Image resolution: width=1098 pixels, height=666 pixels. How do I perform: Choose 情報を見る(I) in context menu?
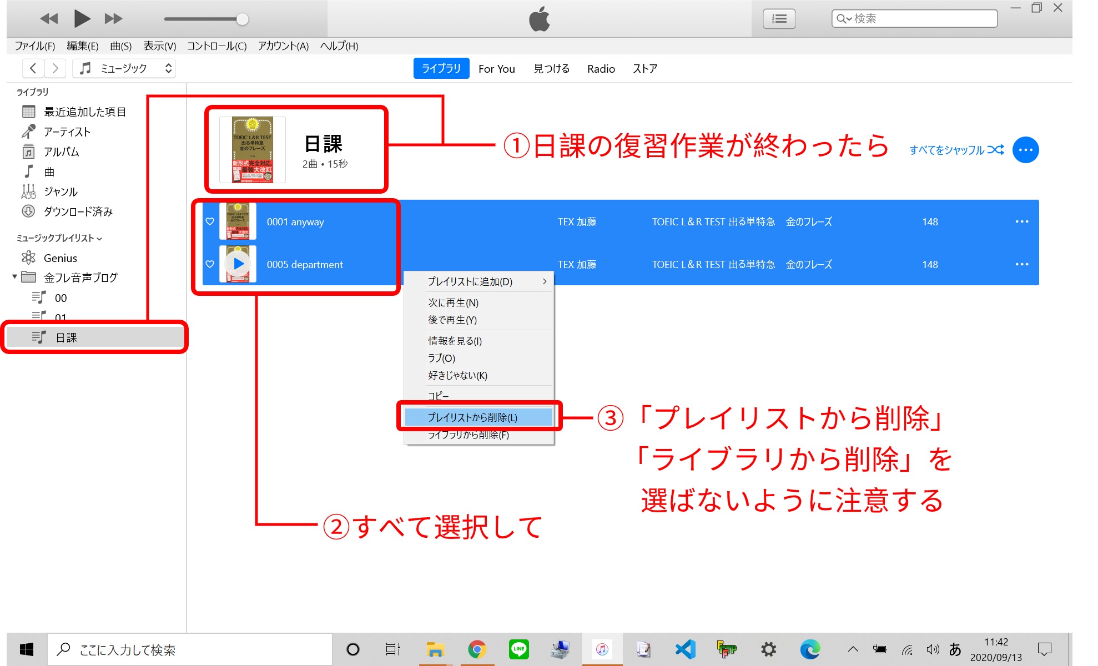479,341
